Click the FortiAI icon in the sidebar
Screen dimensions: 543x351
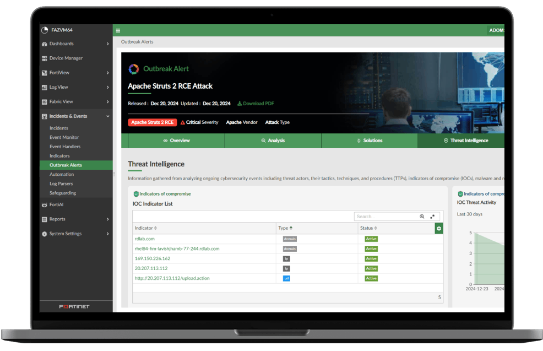[45, 204]
